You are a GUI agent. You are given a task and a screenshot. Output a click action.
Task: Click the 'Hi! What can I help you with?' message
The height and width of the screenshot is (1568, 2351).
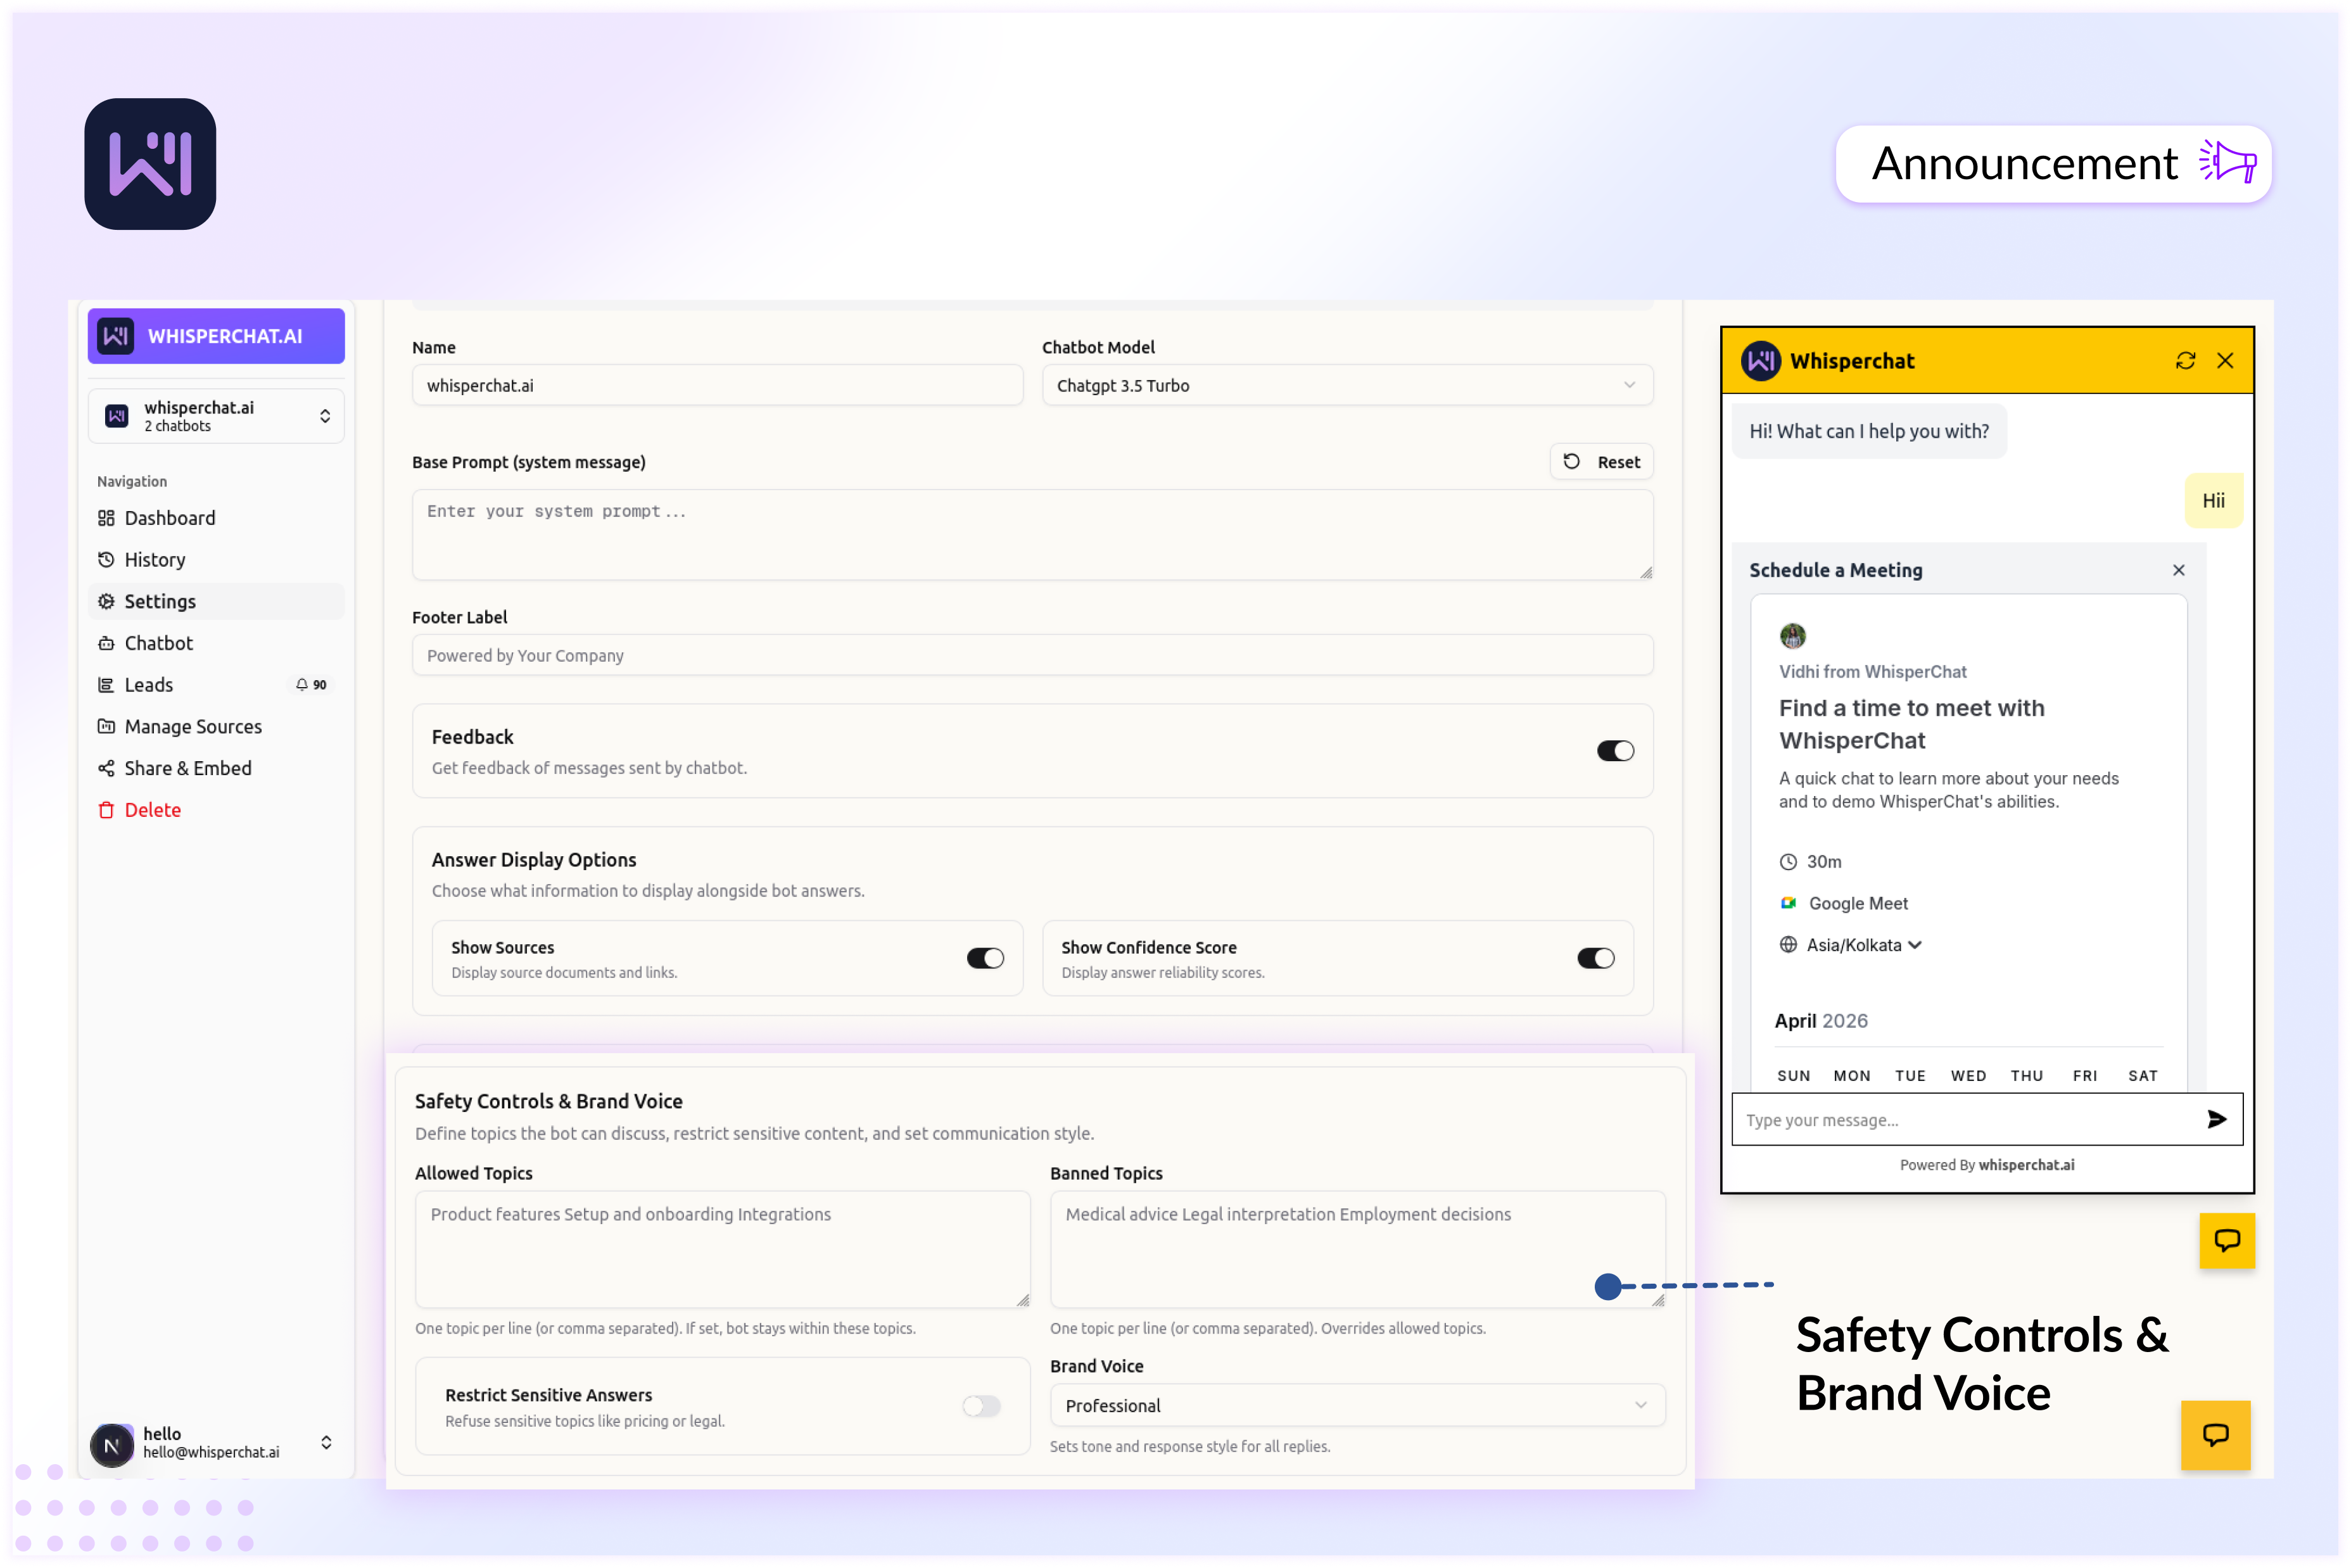(x=1868, y=432)
